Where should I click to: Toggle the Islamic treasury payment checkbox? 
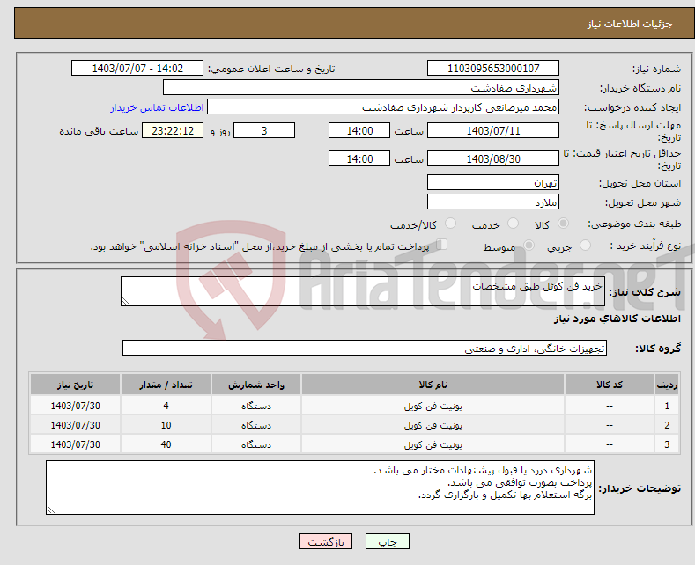coord(442,245)
